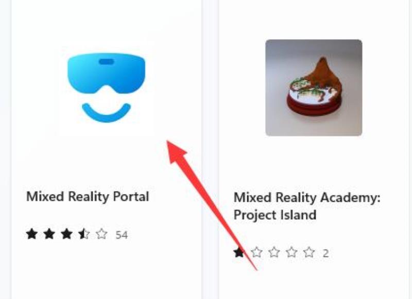Click fifth empty star of Project Island
The width and height of the screenshot is (412, 299).
click(309, 252)
